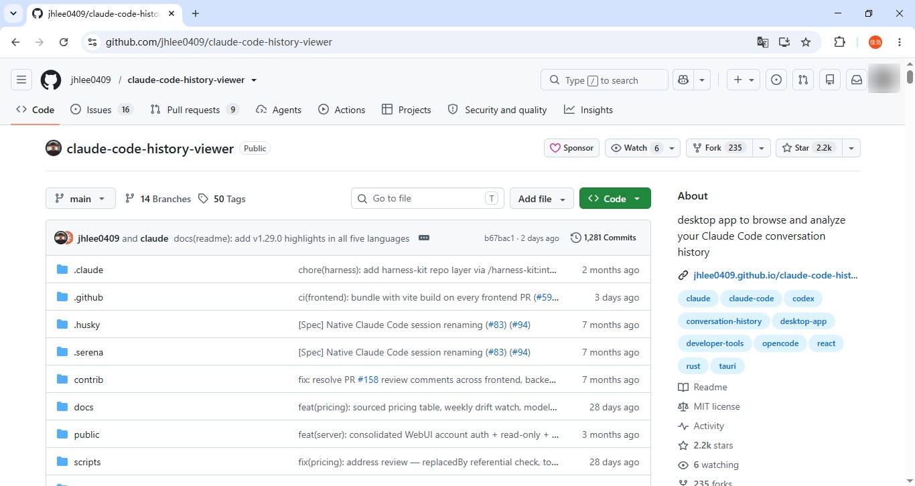Open the notifications inbox icon
Screen dimensions: 915x486
pos(857,80)
